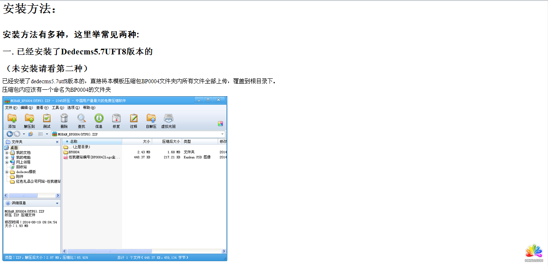548x266 pixels.
Task: Open 虚拟光驱 (Virtual drive) tool
Action: pyautogui.click(x=168, y=121)
